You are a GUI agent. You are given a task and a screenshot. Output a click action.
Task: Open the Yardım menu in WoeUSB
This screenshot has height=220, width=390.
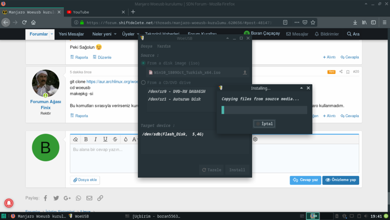[x=164, y=46]
